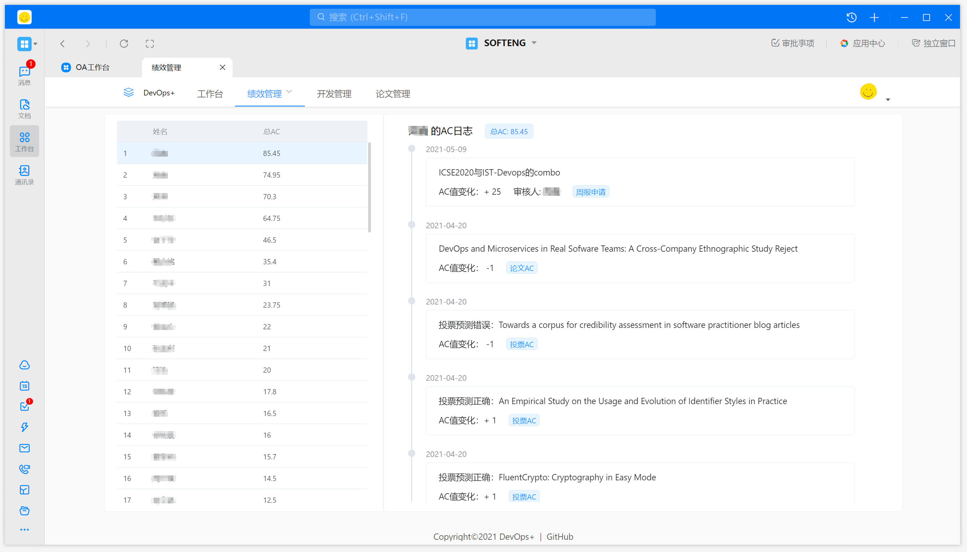967x552 pixels.
Task: Open the history clock icon in title bar
Action: (851, 17)
